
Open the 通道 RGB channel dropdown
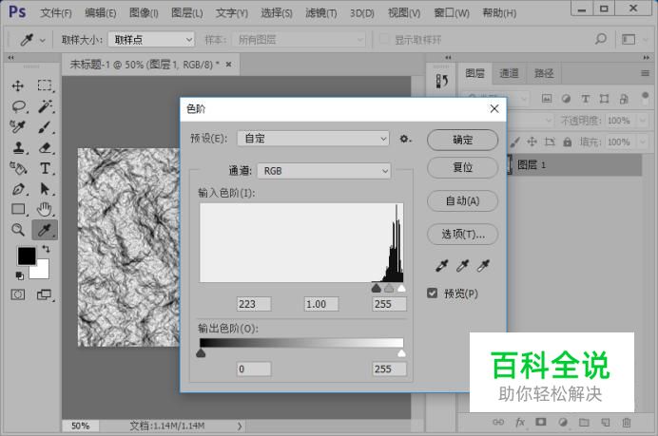(324, 171)
